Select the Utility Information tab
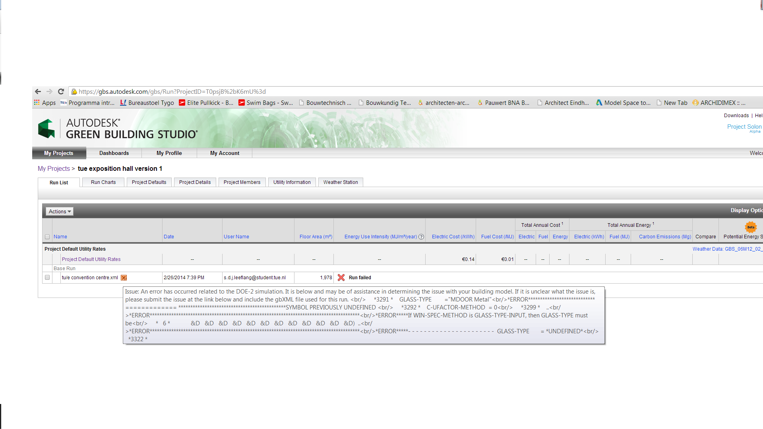Viewport: 763px width, 429px height. click(292, 182)
